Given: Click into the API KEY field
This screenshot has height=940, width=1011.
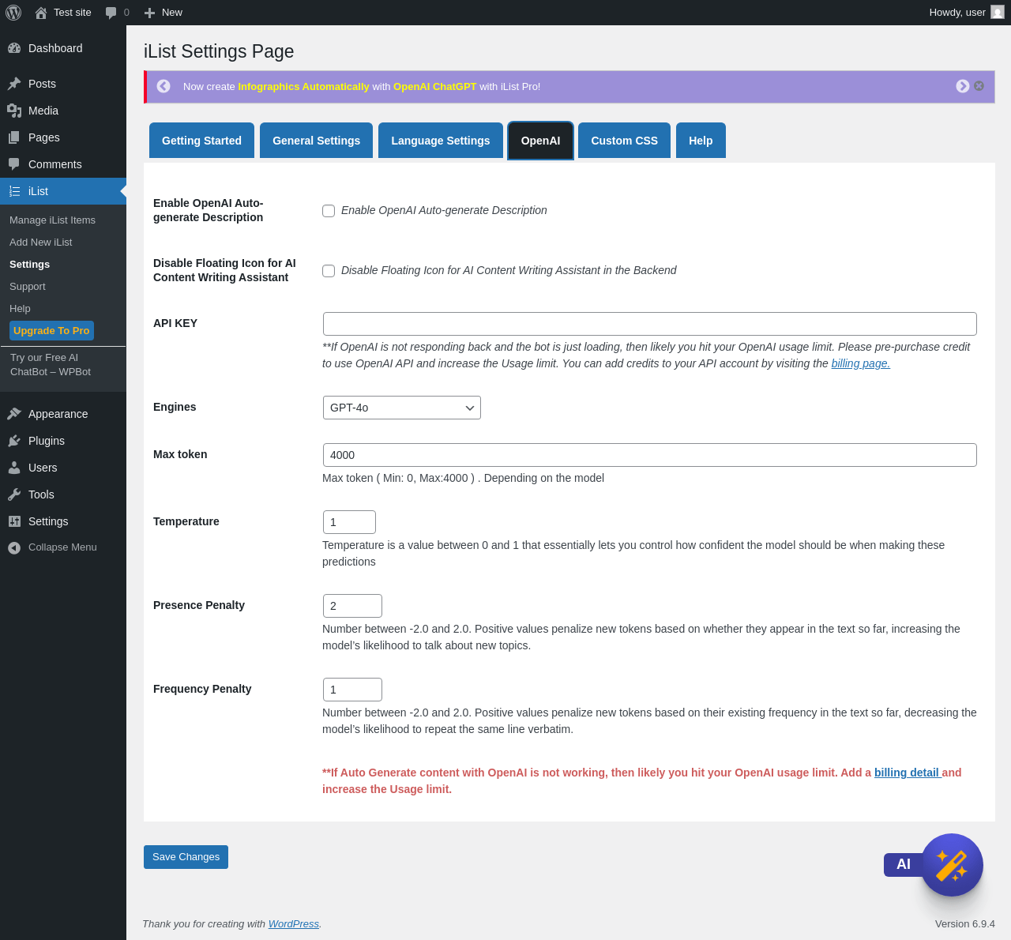Looking at the screenshot, I should click(650, 324).
